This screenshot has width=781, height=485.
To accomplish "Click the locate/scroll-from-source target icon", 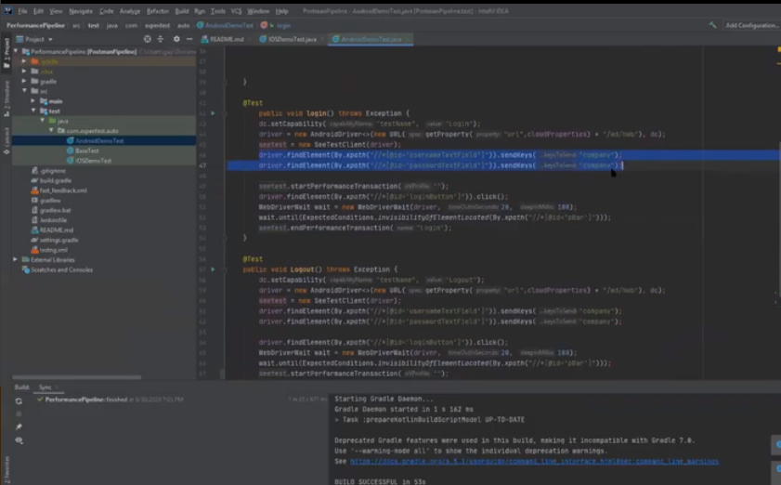I will coord(148,39).
